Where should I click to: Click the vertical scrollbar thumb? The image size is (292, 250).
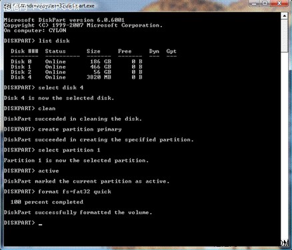pyautogui.click(x=285, y=36)
